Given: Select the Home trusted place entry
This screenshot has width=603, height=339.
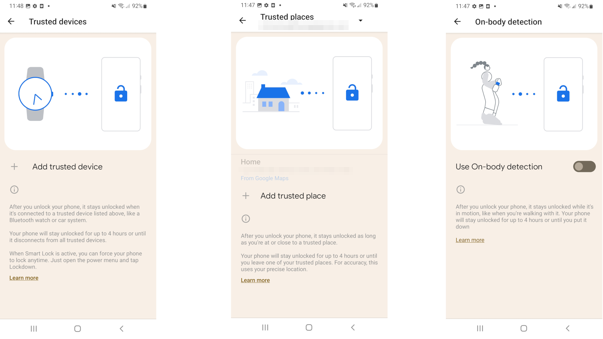Looking at the screenshot, I should (309, 170).
